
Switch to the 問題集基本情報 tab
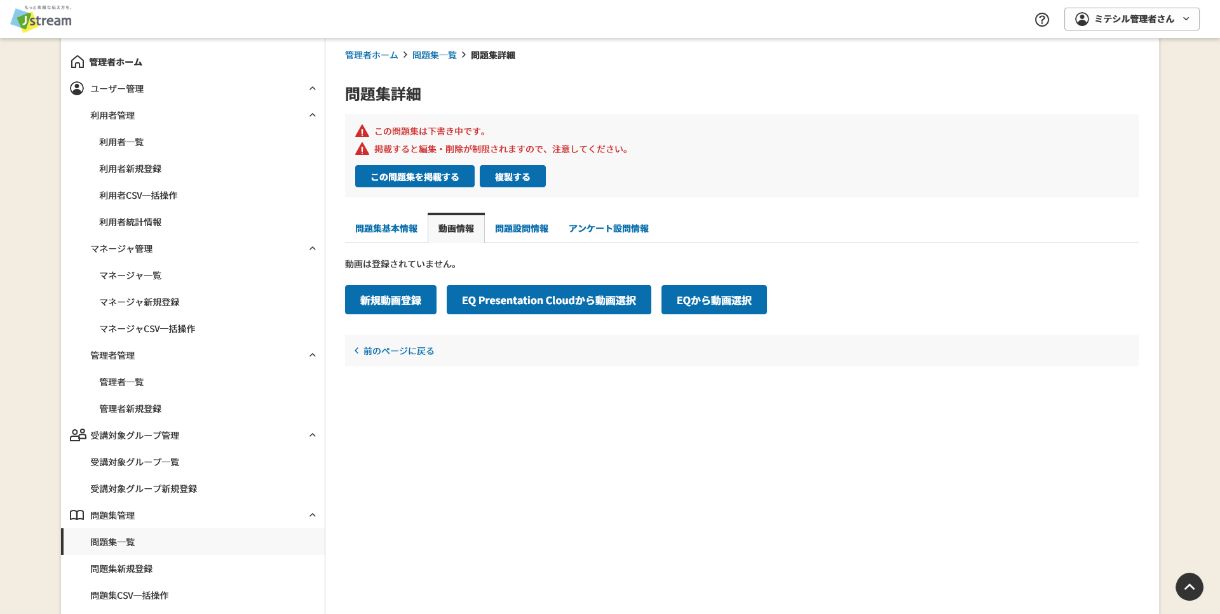[x=386, y=229]
